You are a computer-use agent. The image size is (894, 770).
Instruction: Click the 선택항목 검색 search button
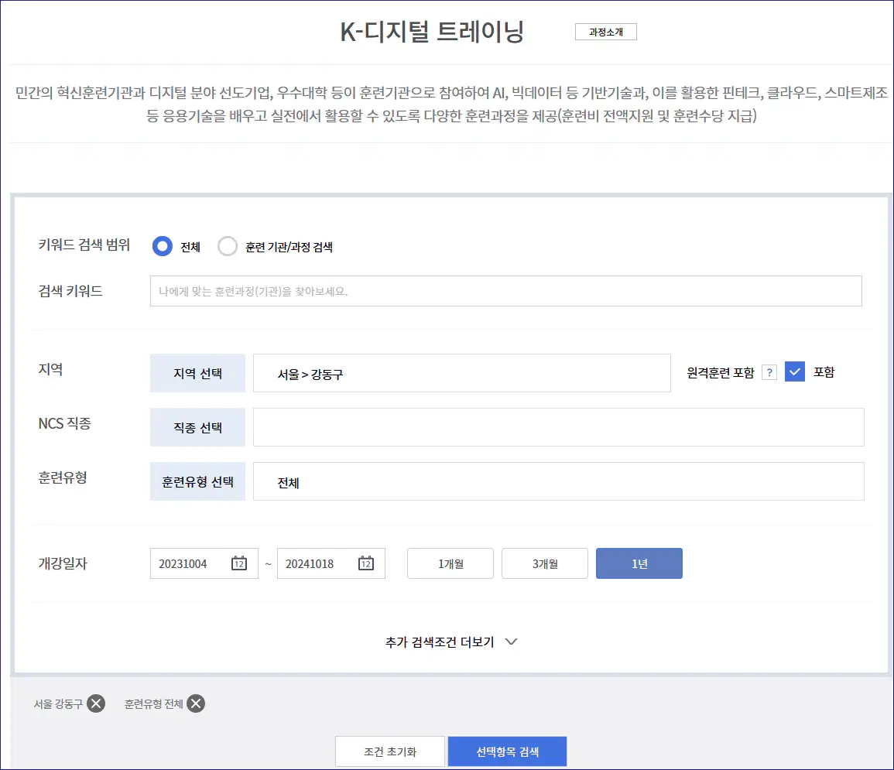click(507, 751)
